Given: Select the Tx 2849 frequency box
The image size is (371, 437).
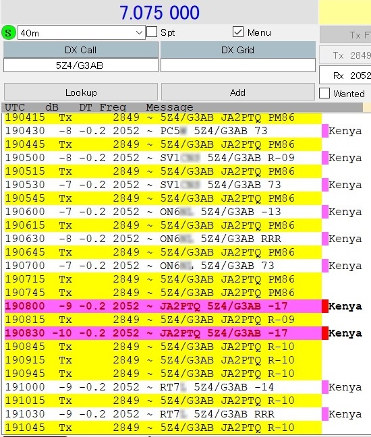Looking at the screenshot, I should pyautogui.click(x=345, y=55).
